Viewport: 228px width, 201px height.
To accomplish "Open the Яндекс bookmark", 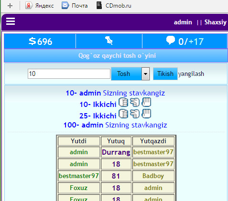I will point(40,6).
